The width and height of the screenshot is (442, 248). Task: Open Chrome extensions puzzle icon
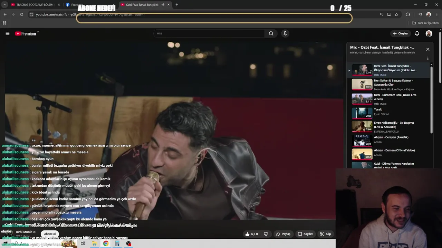click(408, 14)
